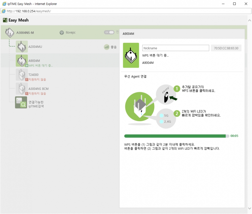Screen dimensions: 252x214
Task: Click the A3004NS BCM device icon
Action: point(22,89)
